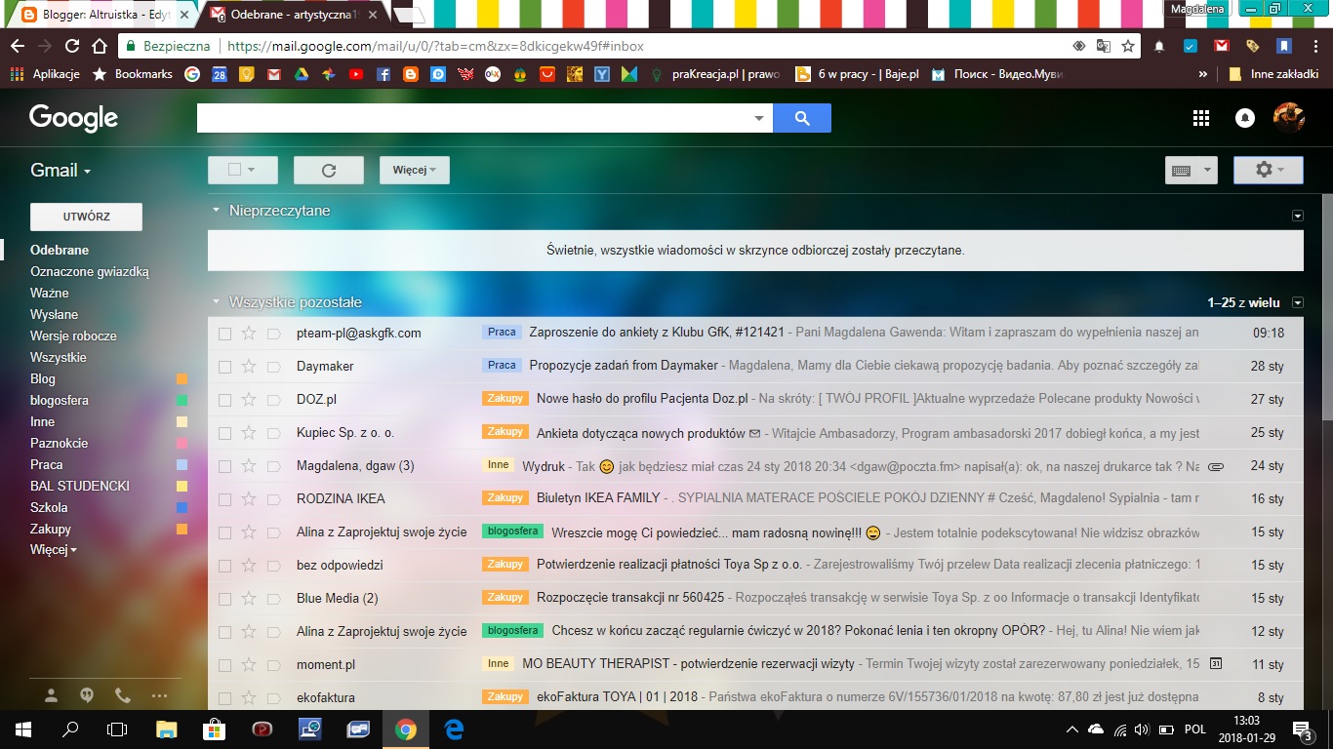The height and width of the screenshot is (749, 1333).
Task: Select the pteam-pl@askgfk.com email checkbox
Action: coord(224,334)
